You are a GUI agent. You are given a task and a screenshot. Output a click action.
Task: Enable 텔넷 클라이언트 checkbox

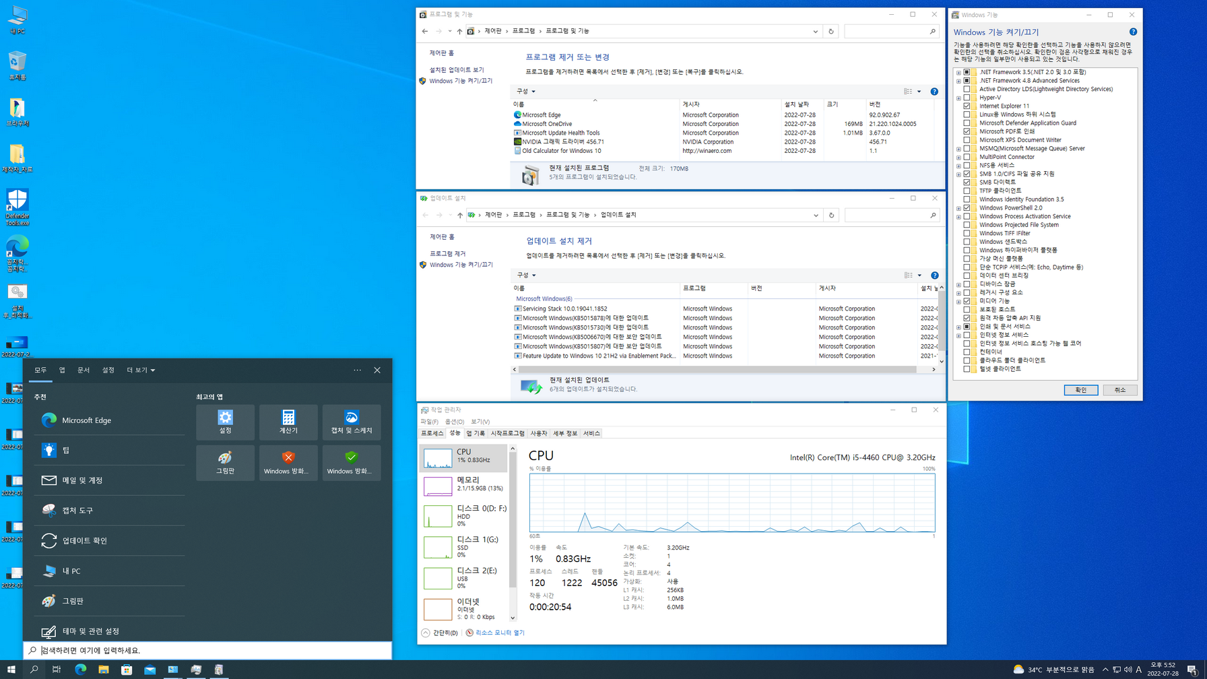click(967, 369)
